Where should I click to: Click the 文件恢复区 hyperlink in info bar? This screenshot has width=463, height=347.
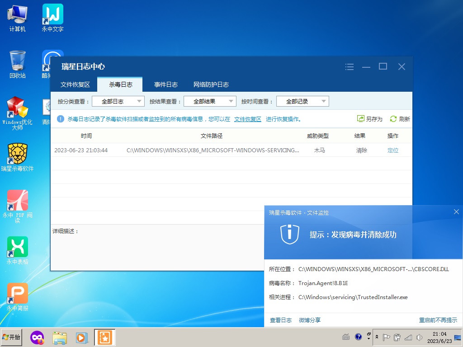pyautogui.click(x=247, y=119)
